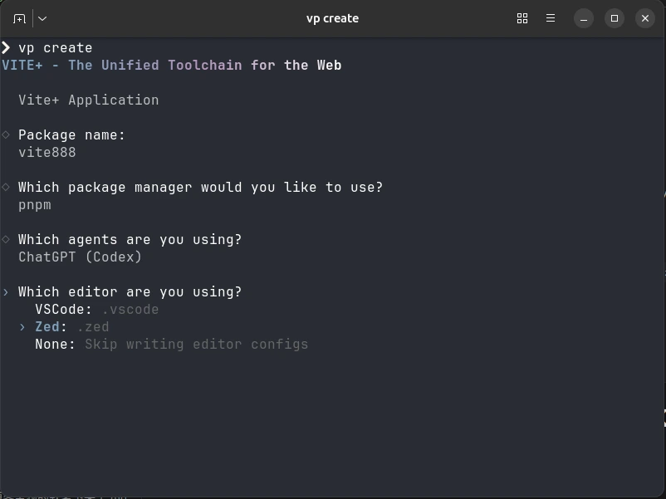Minimize the terminal window

(584, 18)
